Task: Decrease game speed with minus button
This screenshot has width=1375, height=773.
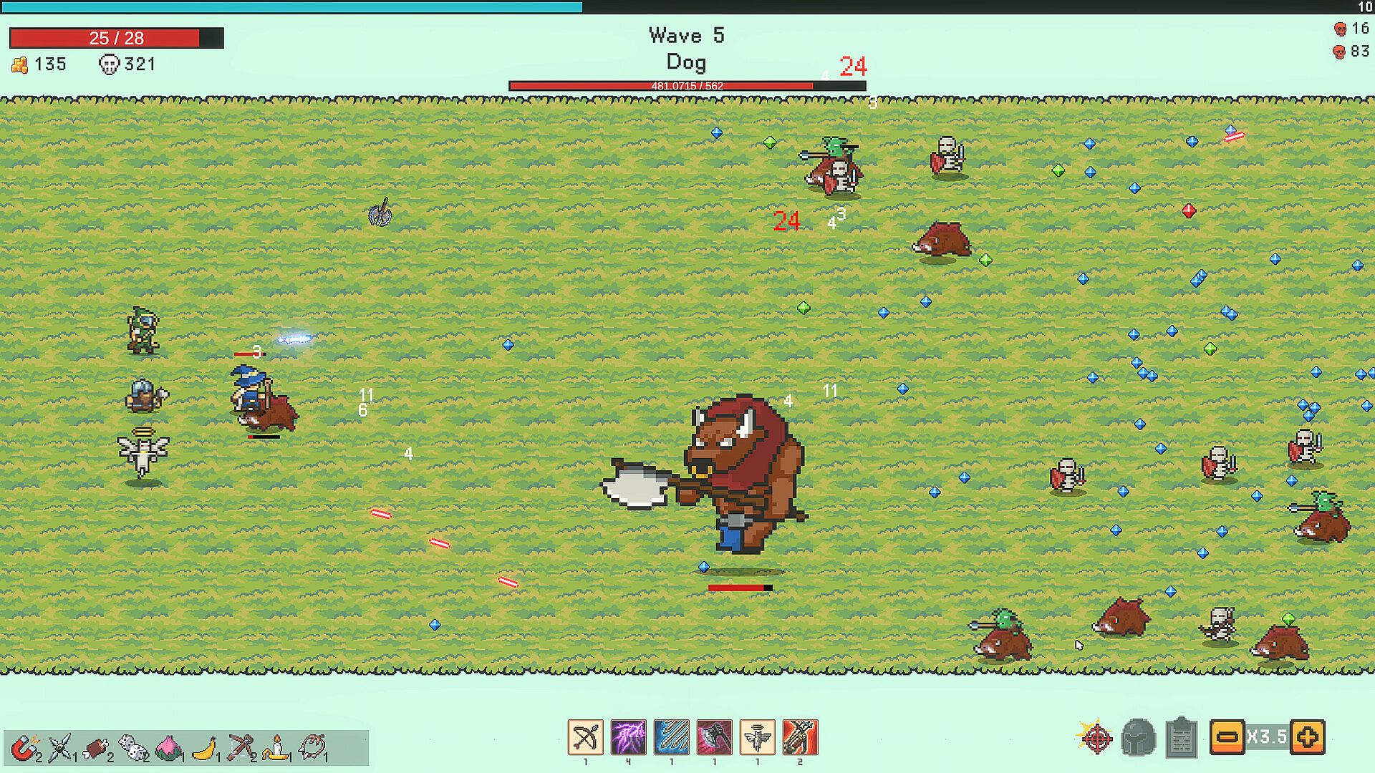Action: pos(1227,737)
